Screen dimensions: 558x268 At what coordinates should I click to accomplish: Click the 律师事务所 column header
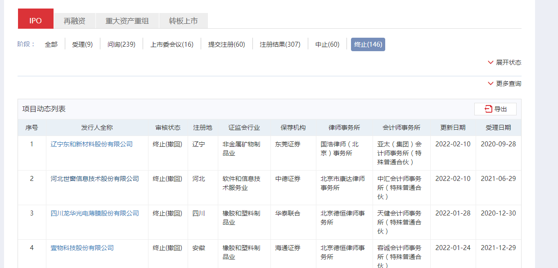pos(344,127)
